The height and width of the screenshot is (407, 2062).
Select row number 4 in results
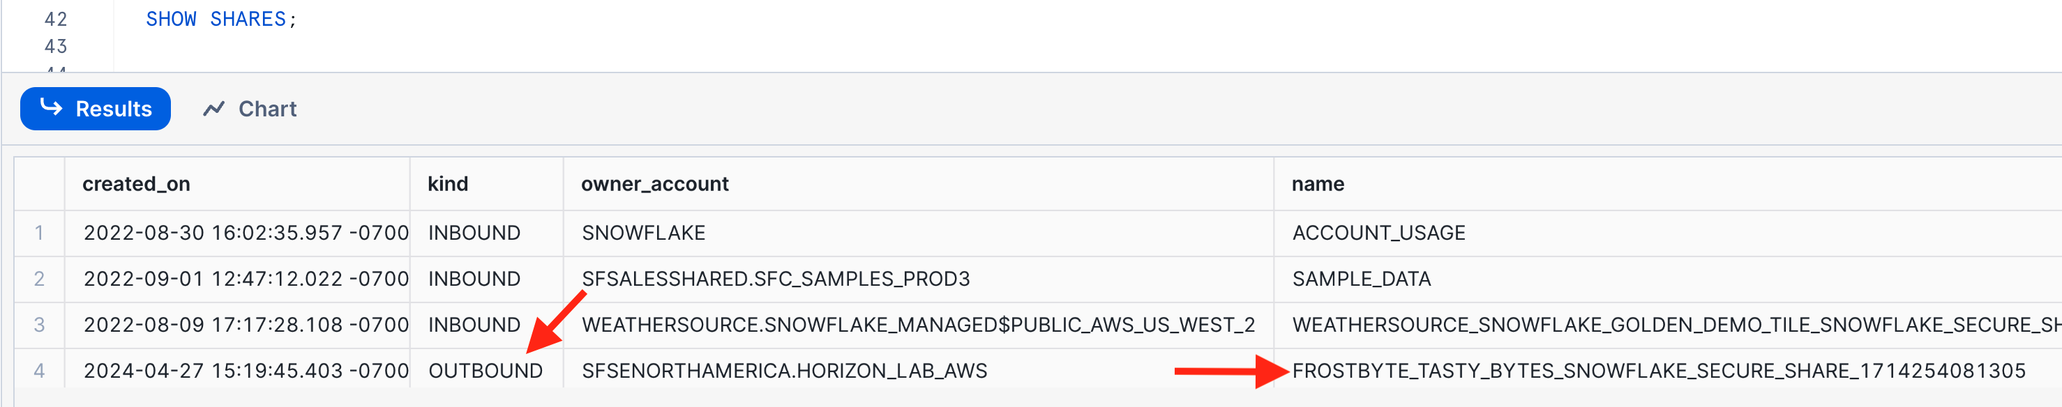(x=38, y=370)
